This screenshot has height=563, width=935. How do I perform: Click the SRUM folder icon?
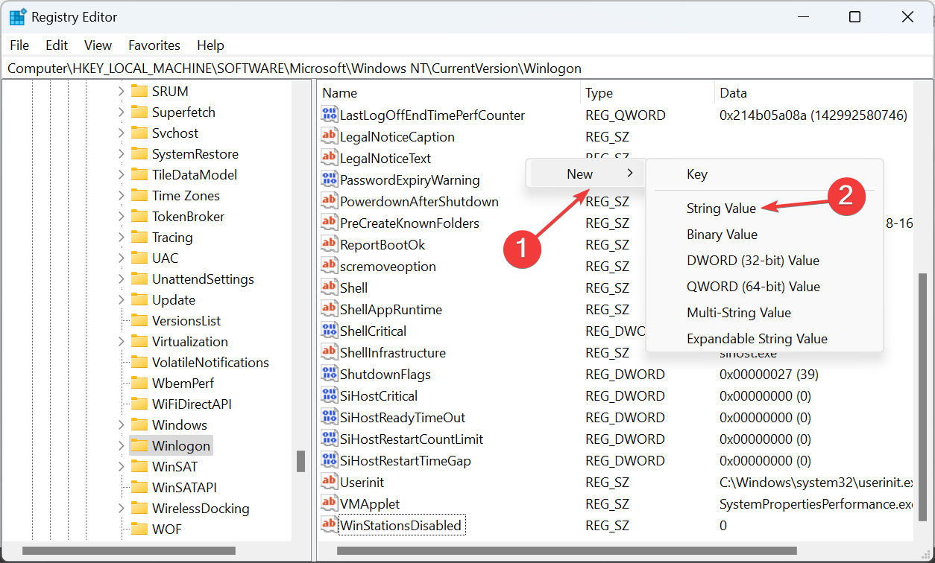[139, 91]
